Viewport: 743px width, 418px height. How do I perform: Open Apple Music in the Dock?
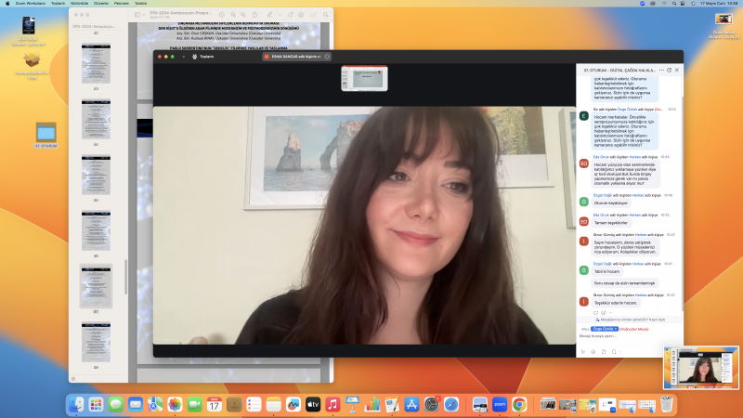[x=332, y=404]
